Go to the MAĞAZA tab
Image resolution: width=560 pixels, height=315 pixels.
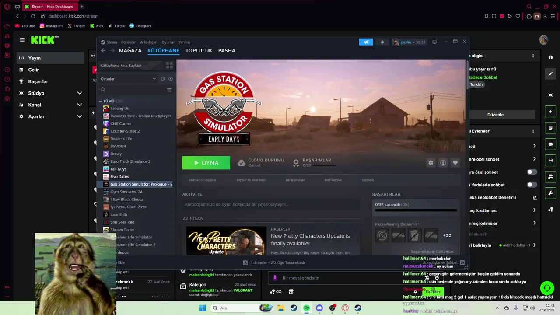[x=130, y=51]
